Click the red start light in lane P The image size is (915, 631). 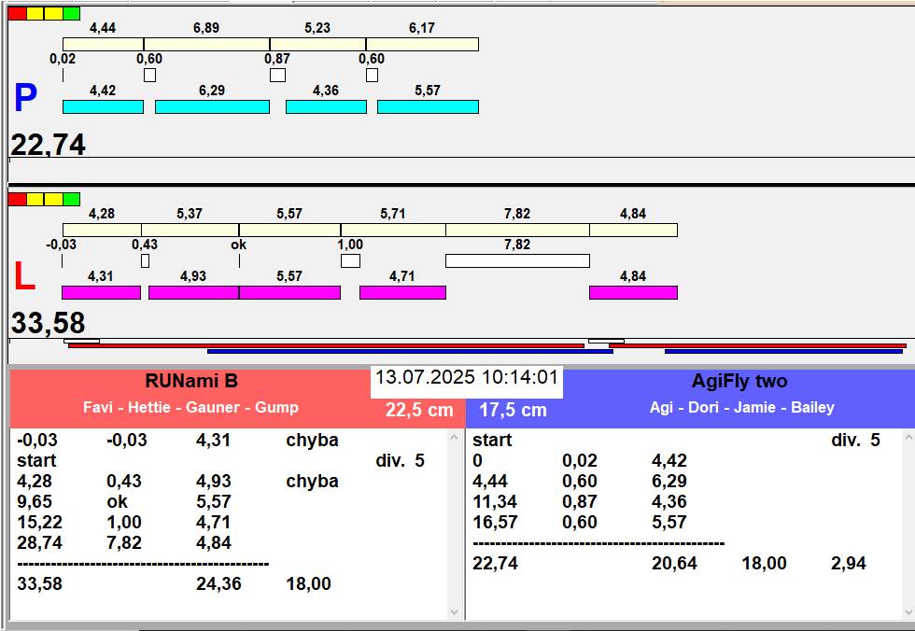(17, 13)
